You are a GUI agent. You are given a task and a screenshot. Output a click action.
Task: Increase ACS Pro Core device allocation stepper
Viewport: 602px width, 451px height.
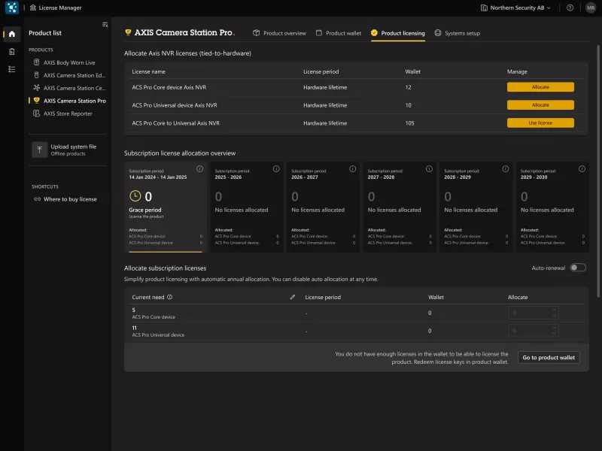[554, 310]
